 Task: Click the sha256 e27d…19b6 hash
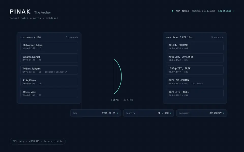point(203,11)
